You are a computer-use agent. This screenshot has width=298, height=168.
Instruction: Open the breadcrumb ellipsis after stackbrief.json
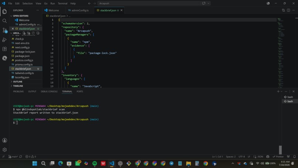pos(70,16)
